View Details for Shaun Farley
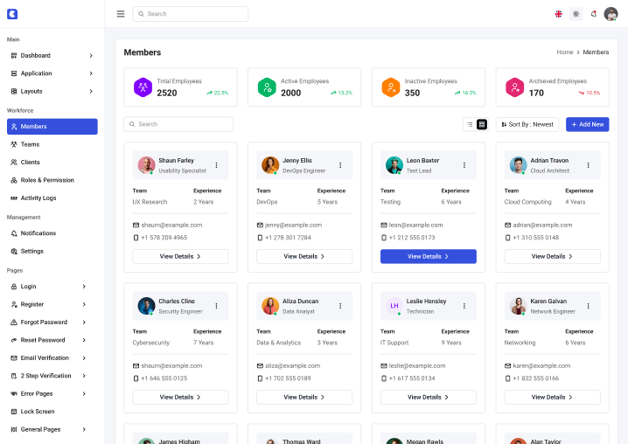The image size is (628, 444). click(x=181, y=257)
